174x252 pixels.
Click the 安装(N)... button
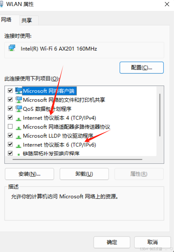29,174
